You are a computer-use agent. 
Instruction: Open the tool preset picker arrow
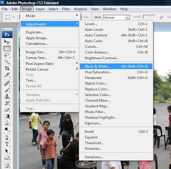tap(14, 17)
